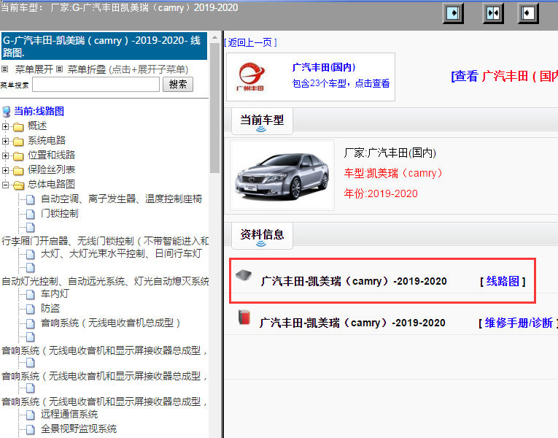558x438 pixels.
Task: Expand the 保险丝列表 tree node
Action: (x=5, y=170)
